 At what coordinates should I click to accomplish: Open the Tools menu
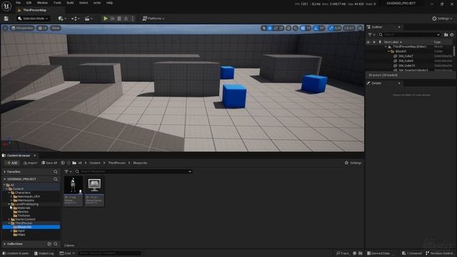[x=57, y=3]
